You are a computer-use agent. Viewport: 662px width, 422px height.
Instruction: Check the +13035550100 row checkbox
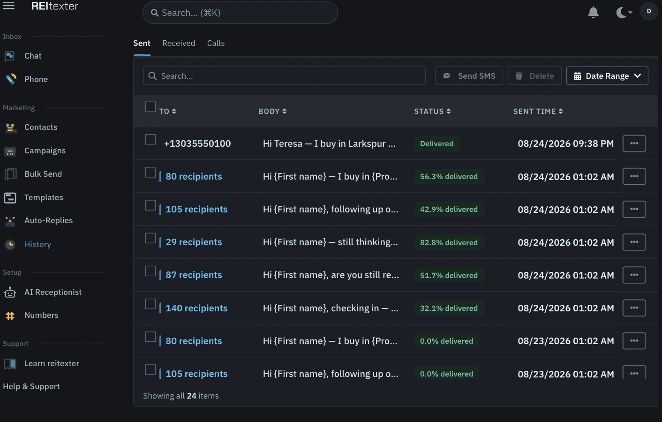150,140
